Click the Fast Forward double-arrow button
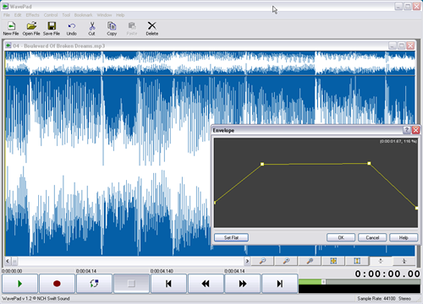The width and height of the screenshot is (423, 304). click(x=243, y=284)
